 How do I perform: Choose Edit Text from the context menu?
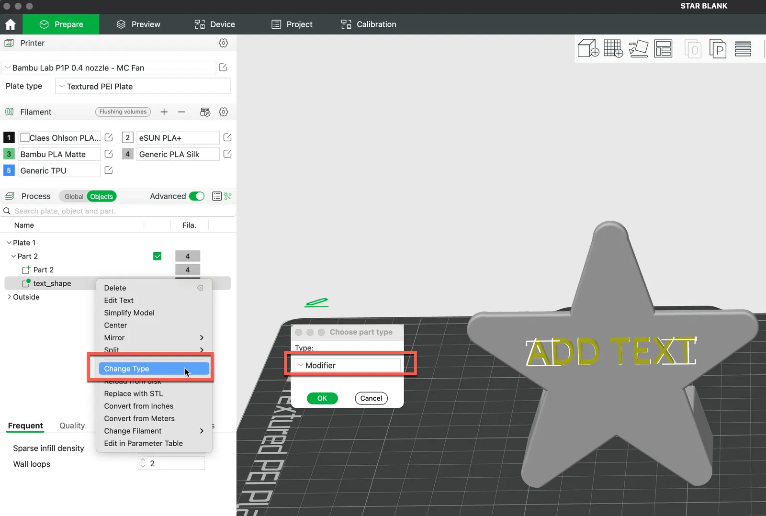click(x=154, y=301)
